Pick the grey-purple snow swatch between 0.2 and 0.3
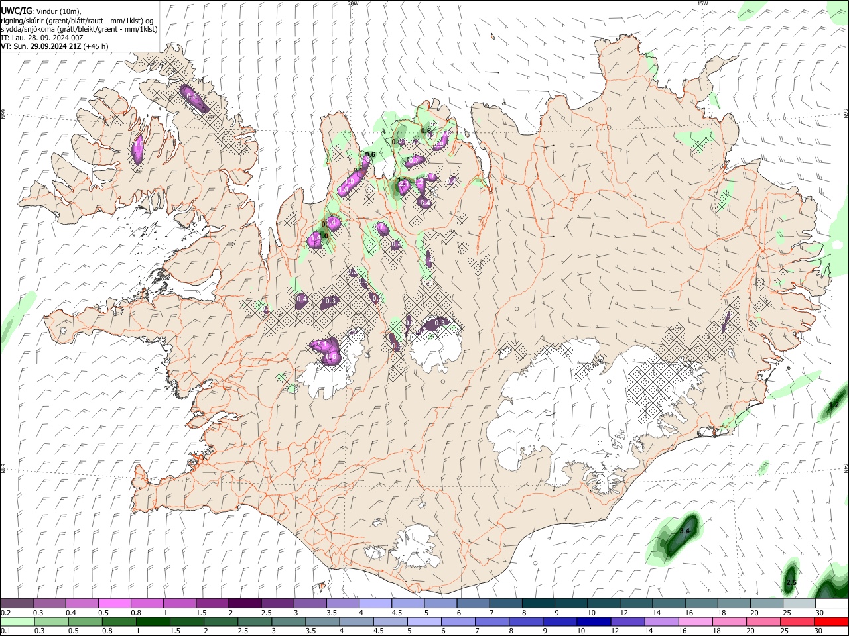849x636 pixels. click(x=17, y=604)
